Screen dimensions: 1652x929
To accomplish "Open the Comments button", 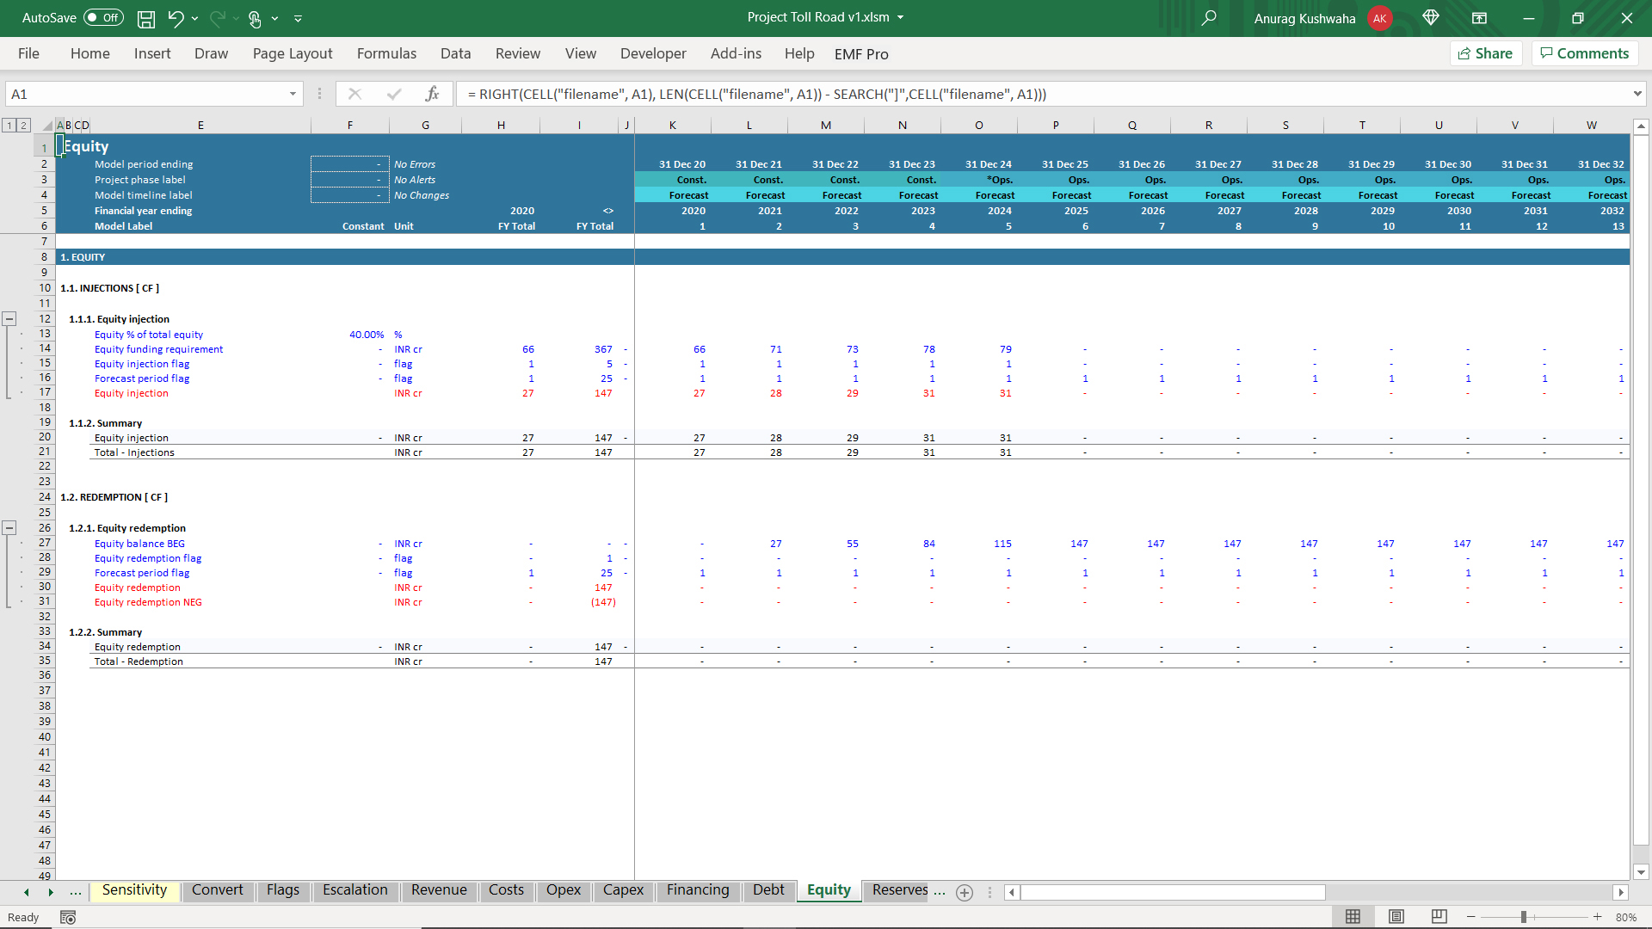I will (1584, 53).
